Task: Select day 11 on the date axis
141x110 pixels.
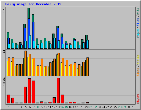Action: pyautogui.click(x=50, y=107)
